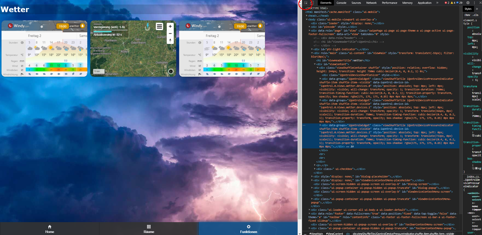
Task: Click Windy.com logo in third widget
Action: pos(196,26)
